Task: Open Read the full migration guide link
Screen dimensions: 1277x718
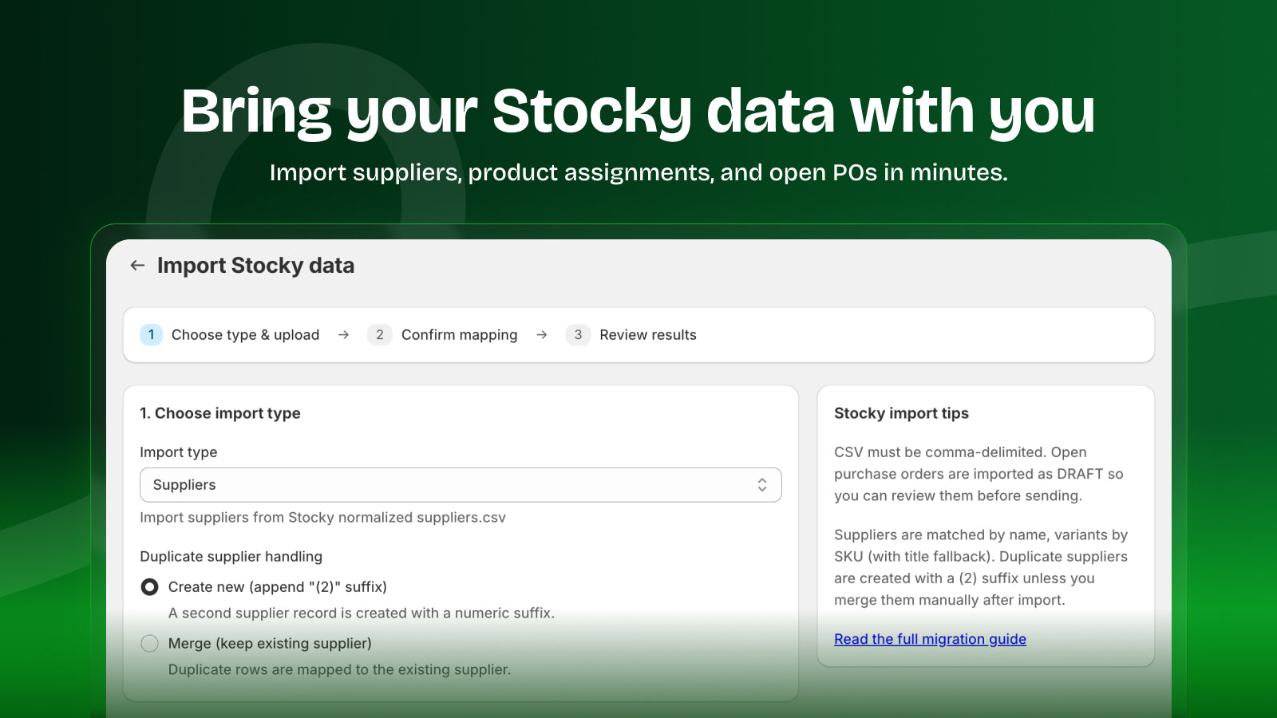Action: tap(930, 639)
